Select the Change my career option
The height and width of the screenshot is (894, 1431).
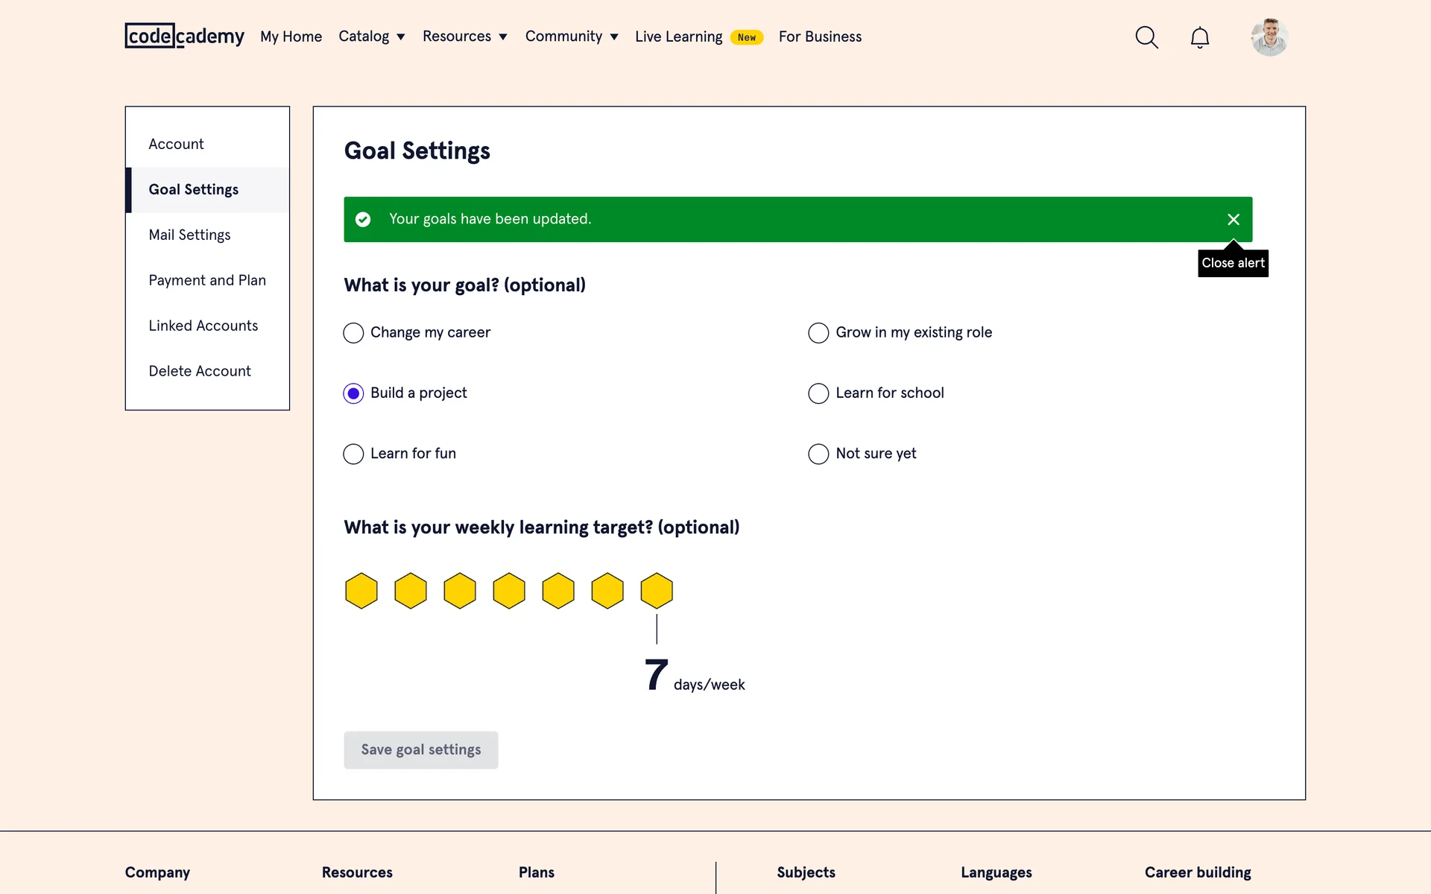point(353,333)
